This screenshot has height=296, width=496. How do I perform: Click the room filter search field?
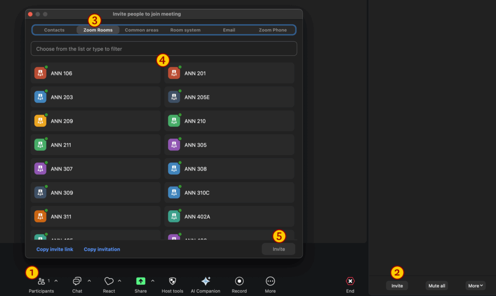[164, 49]
